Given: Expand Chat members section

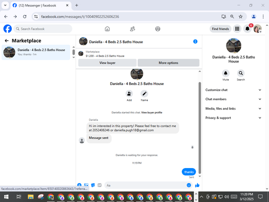Looking at the screenshot, I should [233, 99].
